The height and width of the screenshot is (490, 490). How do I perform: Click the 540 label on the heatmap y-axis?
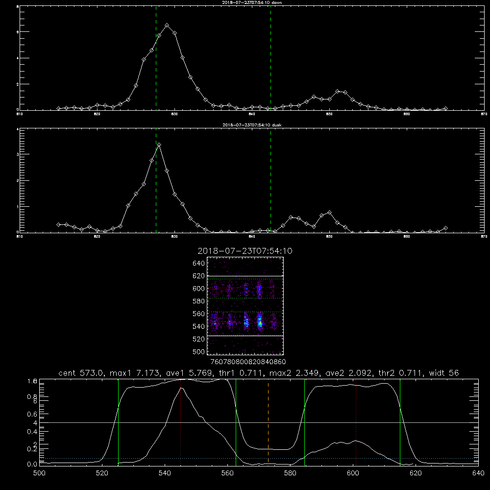click(199, 326)
